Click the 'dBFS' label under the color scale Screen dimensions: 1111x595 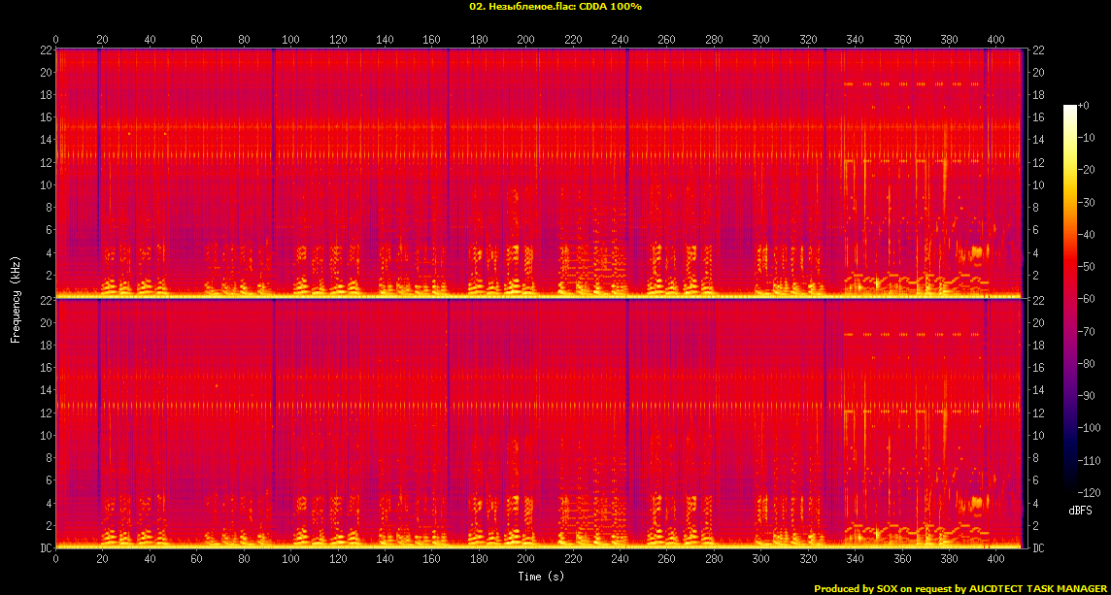[1080, 511]
